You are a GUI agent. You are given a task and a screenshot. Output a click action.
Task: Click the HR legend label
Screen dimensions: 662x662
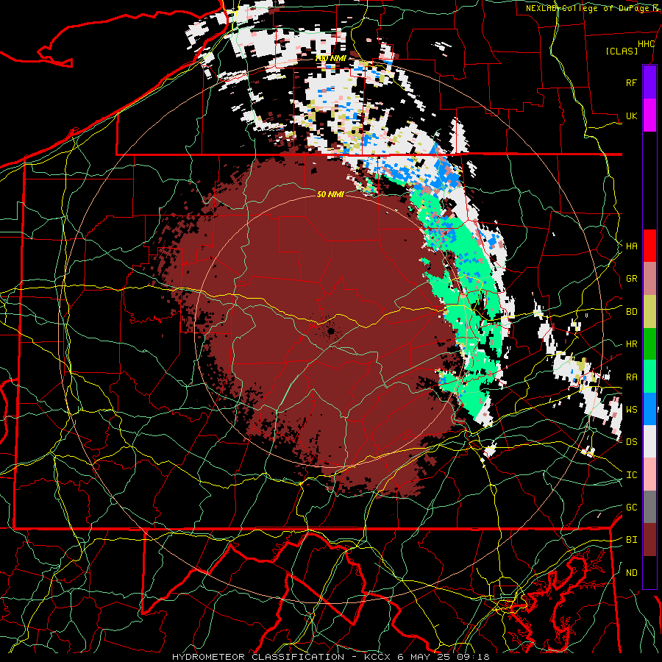pyautogui.click(x=631, y=344)
